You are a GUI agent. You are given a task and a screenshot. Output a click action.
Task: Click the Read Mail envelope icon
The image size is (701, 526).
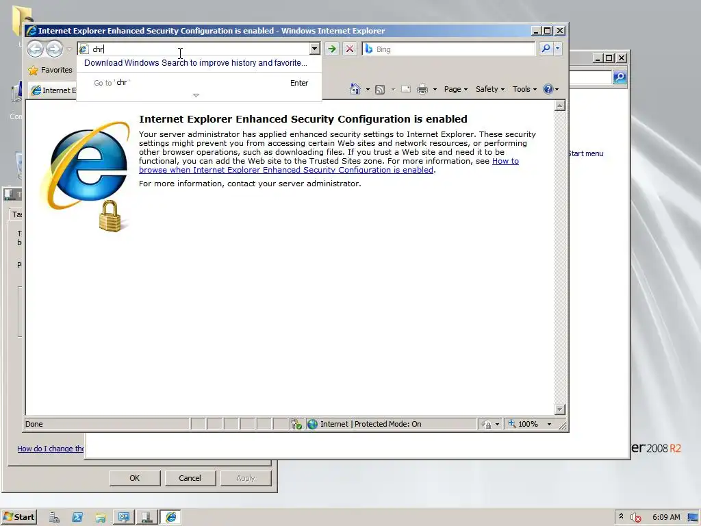406,90
